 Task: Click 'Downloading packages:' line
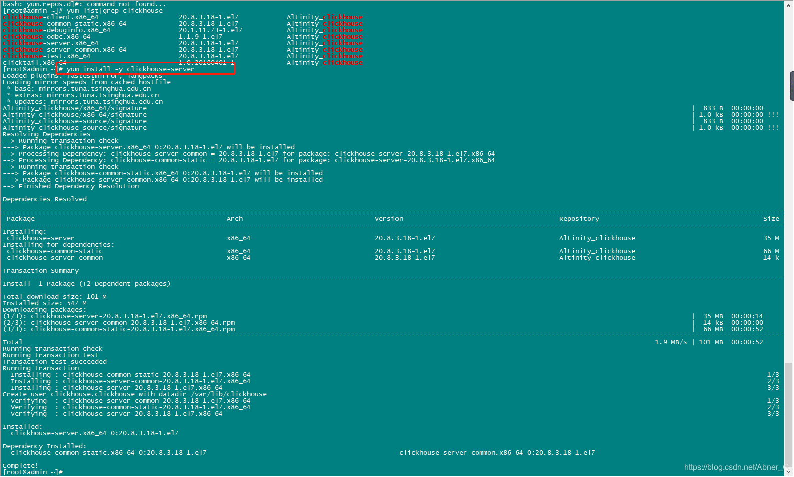[x=45, y=309]
